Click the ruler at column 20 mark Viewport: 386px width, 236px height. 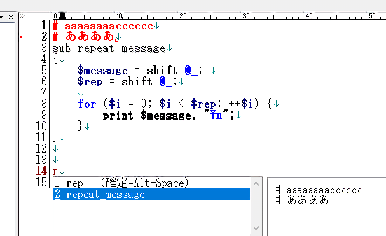coord(180,16)
